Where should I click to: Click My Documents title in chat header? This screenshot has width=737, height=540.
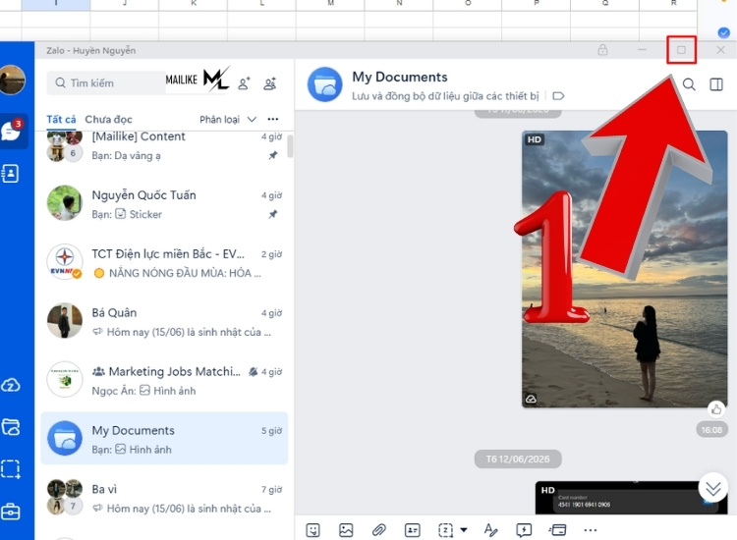pos(400,77)
